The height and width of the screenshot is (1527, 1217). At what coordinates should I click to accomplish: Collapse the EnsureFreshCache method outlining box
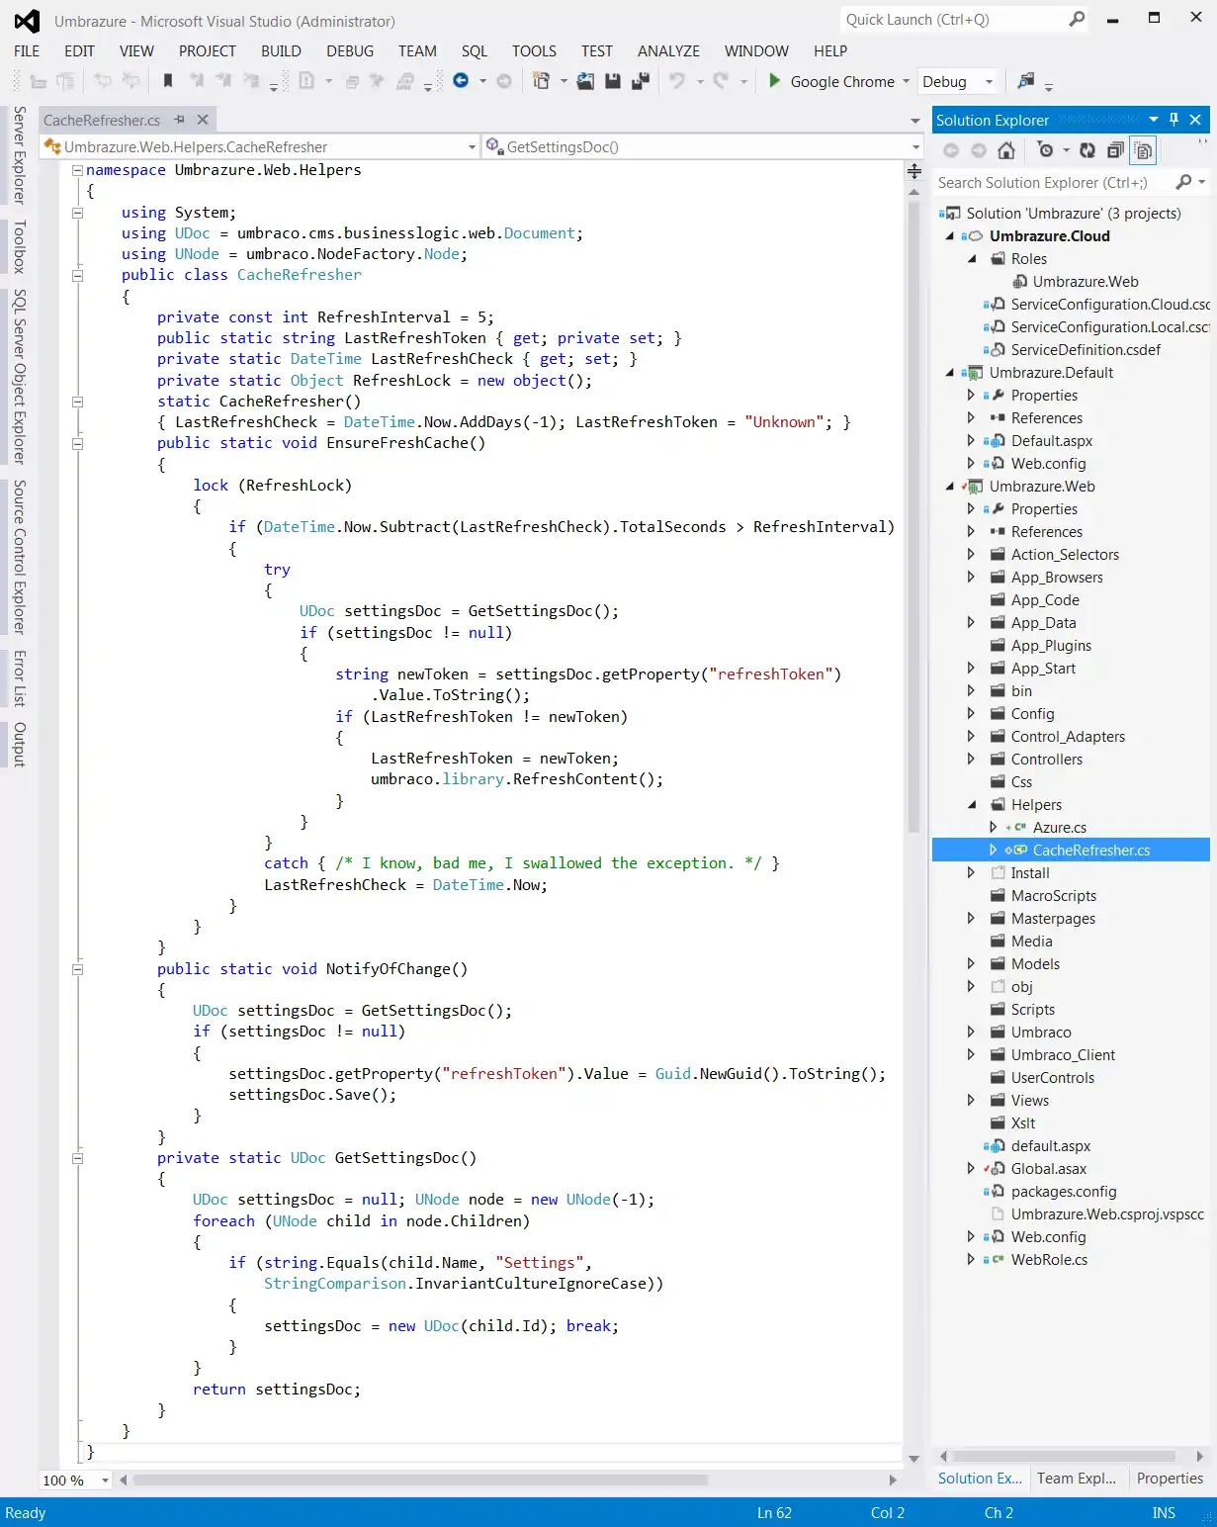pos(77,443)
